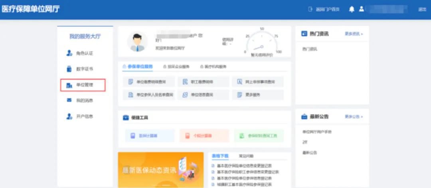Click the notification bell icon
Image resolution: width=431 pixels, height=188 pixels.
pyautogui.click(x=352, y=9)
